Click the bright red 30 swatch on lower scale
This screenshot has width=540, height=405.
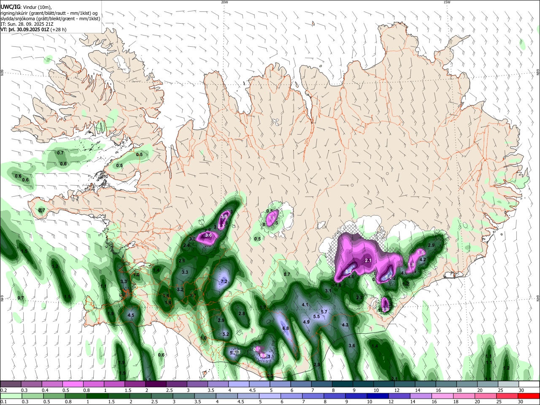tap(529, 396)
